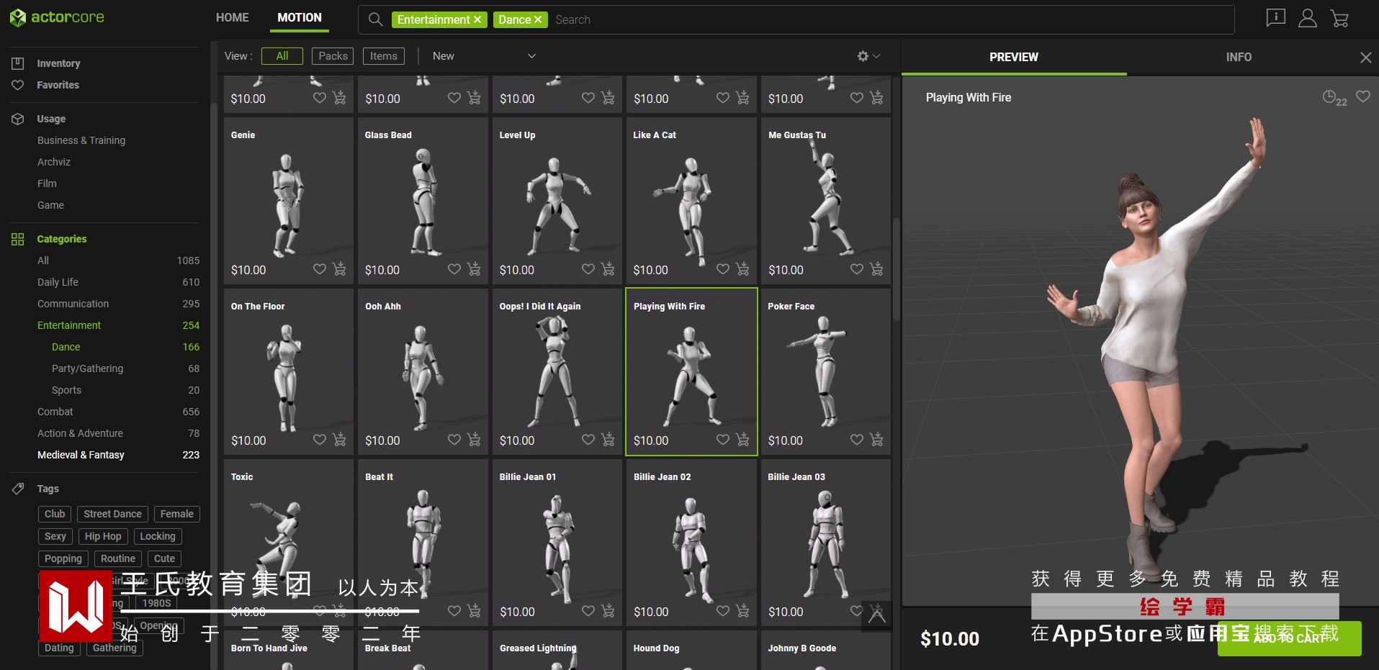Go to the HOME tab
Image resolution: width=1379 pixels, height=670 pixels.
[x=233, y=17]
